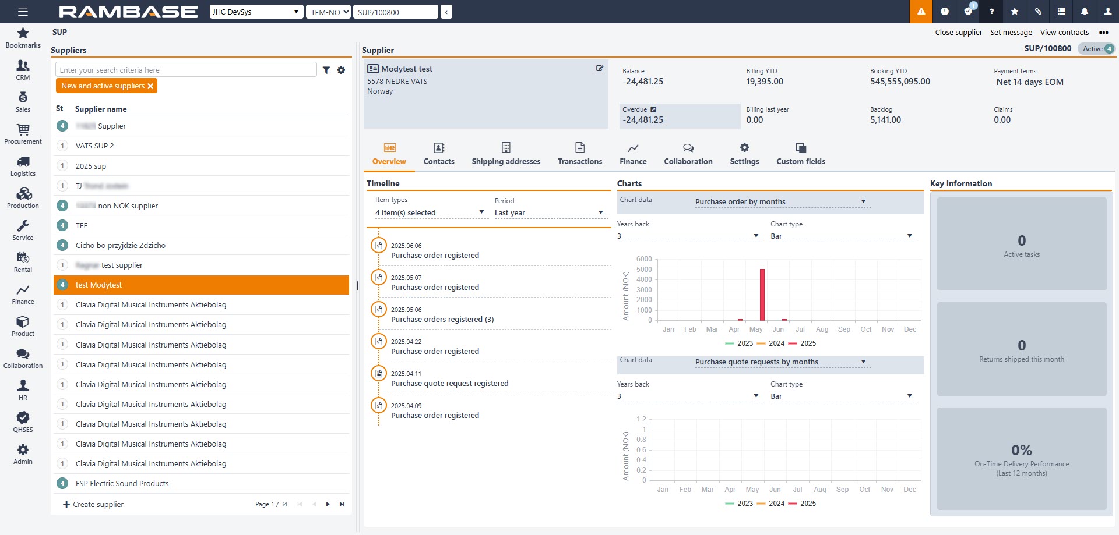
Task: Toggle the 2023 series in the Purchase order chart legend
Action: (740, 343)
